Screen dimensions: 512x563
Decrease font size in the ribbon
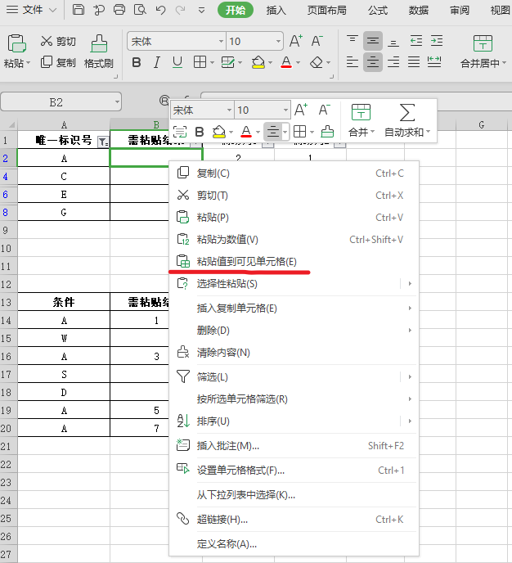[317, 41]
